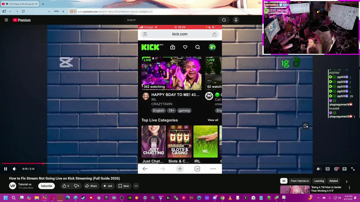360x202 pixels.
Task: Go back in the browser
Action: tap(10, 12)
